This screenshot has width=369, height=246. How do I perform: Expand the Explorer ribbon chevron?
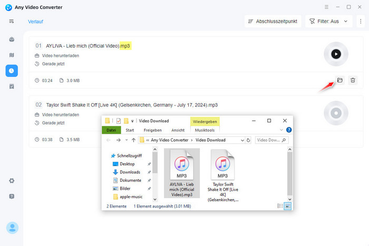[281, 130]
